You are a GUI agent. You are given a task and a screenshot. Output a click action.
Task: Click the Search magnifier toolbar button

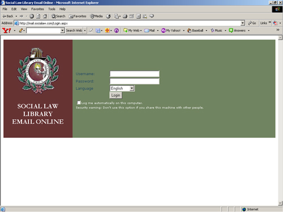[58, 16]
